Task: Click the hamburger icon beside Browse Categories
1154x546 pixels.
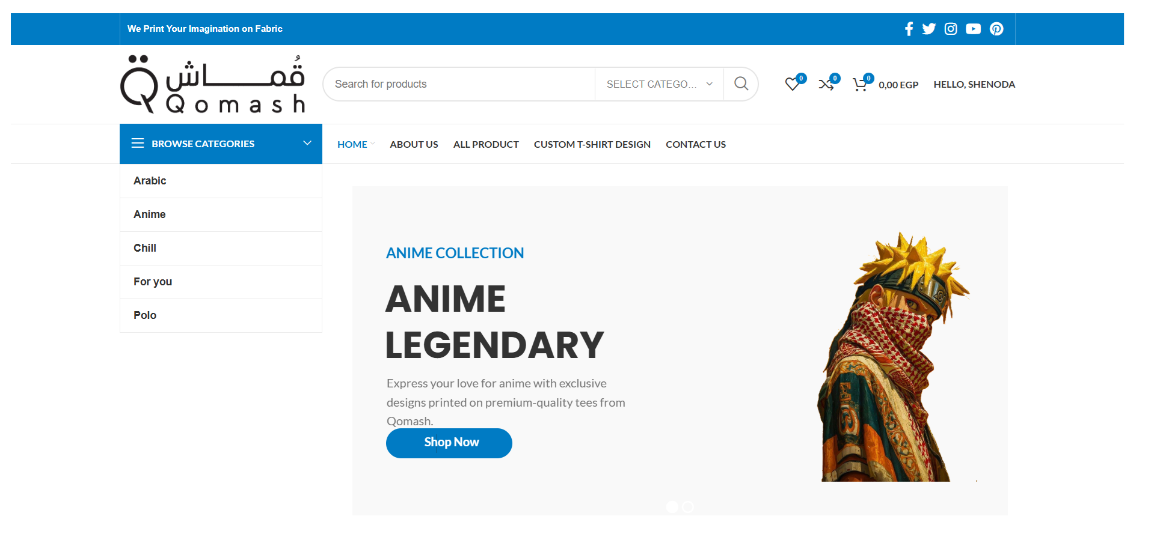Action: [138, 143]
